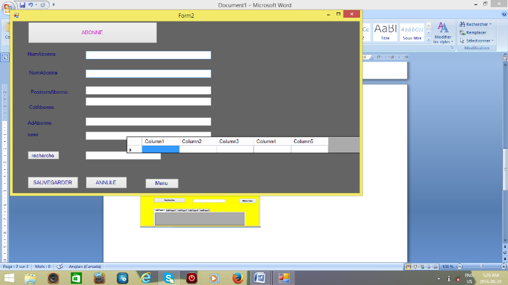Open Internet Explorer from the taskbar
508x285 pixels.
click(x=145, y=278)
